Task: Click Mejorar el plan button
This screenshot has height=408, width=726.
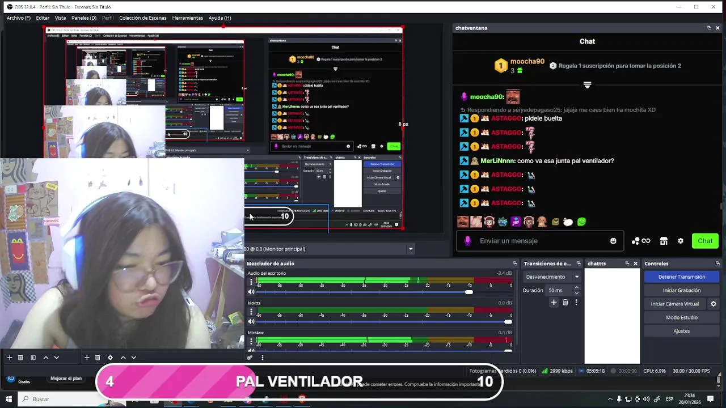Action: tap(66, 379)
